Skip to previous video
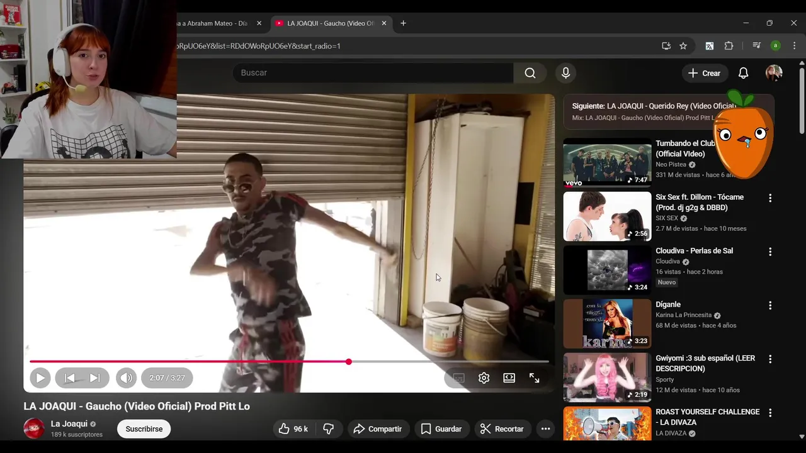 tap(70, 378)
